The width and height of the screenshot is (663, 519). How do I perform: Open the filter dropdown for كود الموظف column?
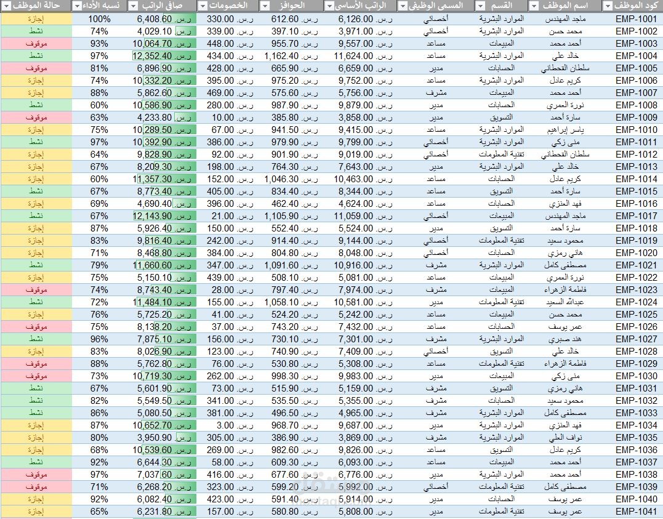[x=608, y=6]
